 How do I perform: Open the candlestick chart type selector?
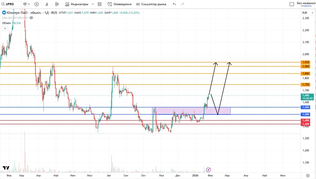(57, 4)
